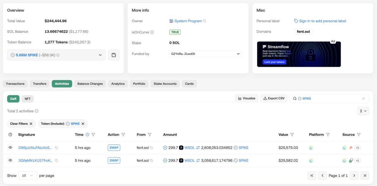Switch to the NFT activities filter
The image size is (377, 186).
[x=28, y=98]
